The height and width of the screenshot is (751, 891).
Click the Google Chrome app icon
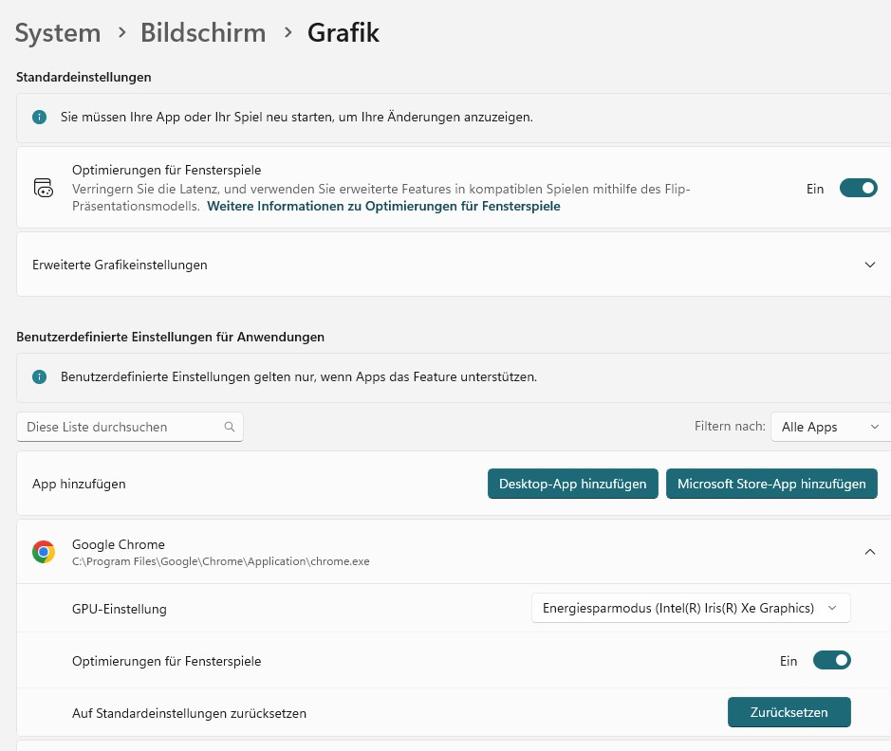44,552
